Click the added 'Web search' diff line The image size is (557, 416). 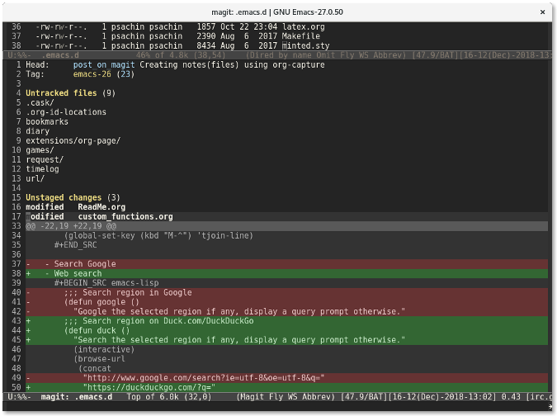[x=78, y=273]
